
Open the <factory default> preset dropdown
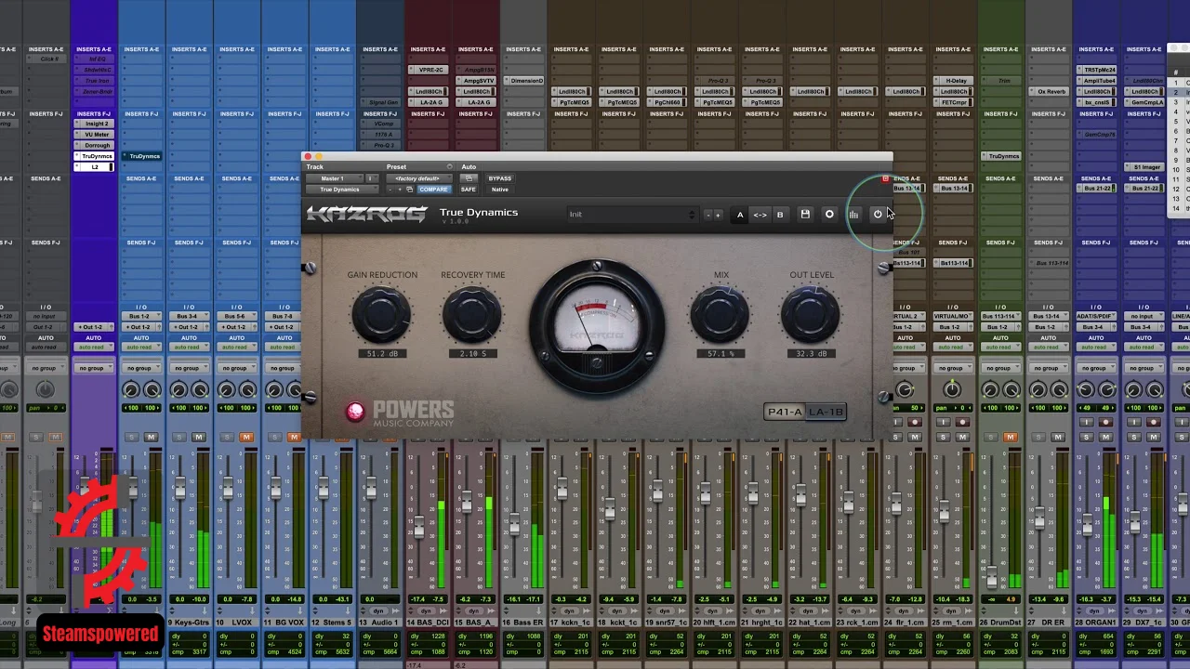pyautogui.click(x=418, y=178)
